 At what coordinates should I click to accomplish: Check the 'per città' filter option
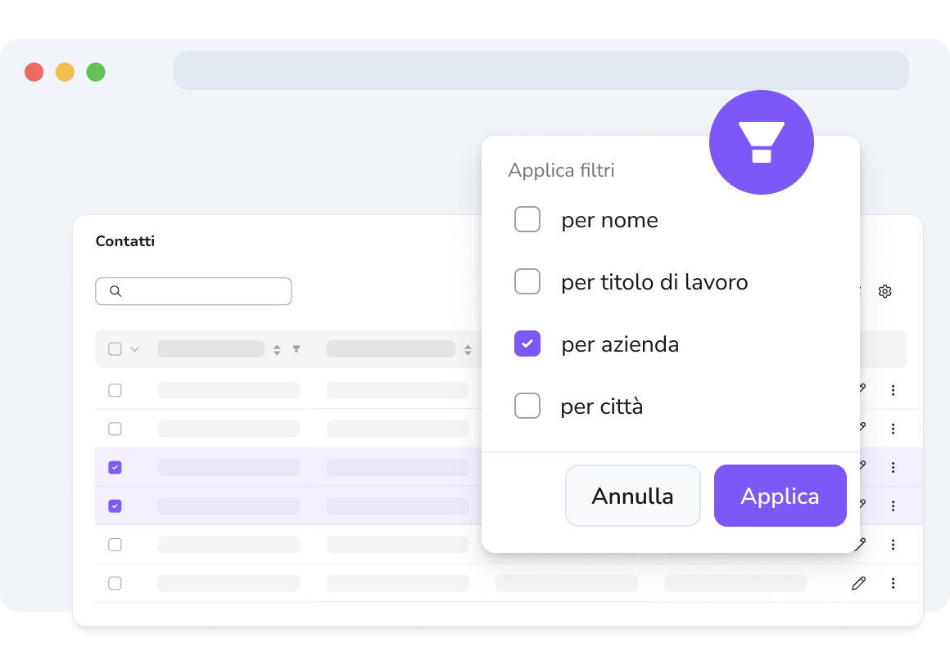click(x=527, y=406)
